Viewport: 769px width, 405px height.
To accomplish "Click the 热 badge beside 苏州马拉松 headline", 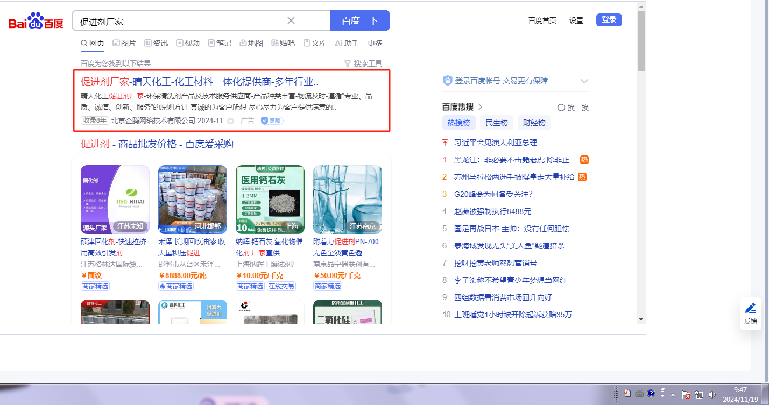I will (582, 177).
